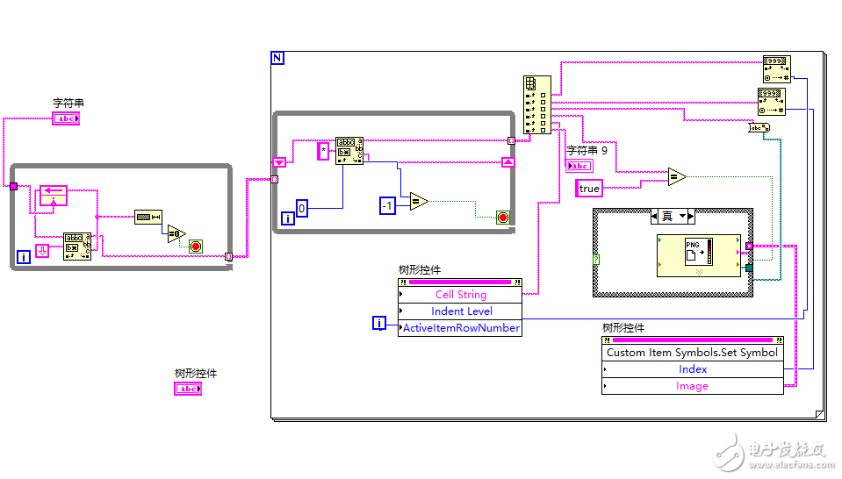The image size is (842, 479).
Task: Click the 字符串 label above string control
Action: (x=68, y=103)
